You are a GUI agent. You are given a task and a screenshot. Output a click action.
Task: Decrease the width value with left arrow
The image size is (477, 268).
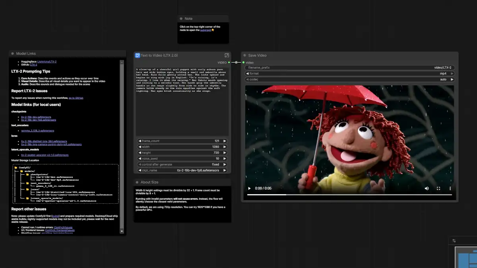click(140, 147)
